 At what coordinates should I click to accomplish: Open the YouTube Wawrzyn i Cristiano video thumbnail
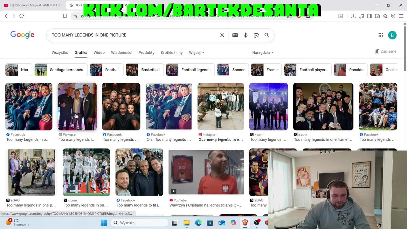(x=206, y=172)
